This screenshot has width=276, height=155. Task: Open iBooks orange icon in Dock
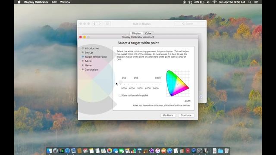point(164,151)
